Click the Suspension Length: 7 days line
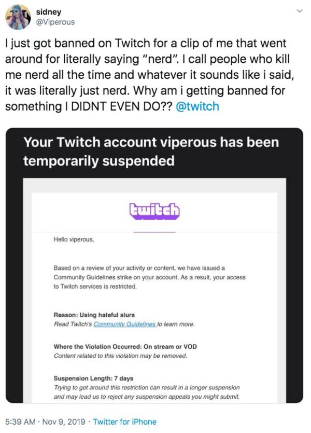Screen dimensions: 311x433 coord(93,378)
